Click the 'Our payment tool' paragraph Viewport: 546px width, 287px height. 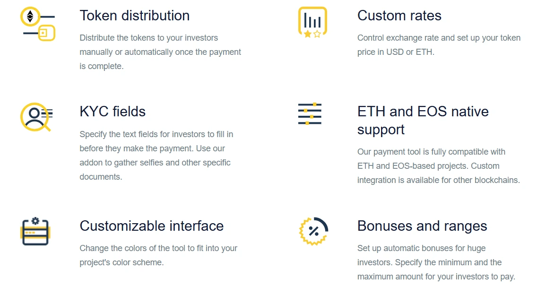438,166
